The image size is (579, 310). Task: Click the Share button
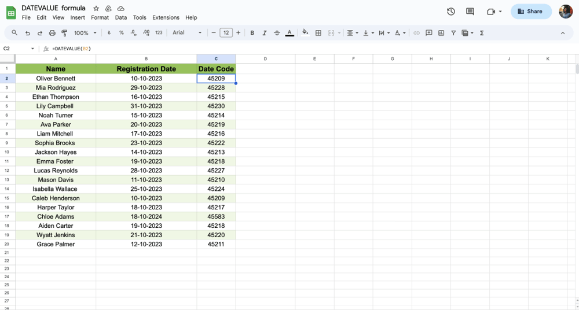point(531,12)
